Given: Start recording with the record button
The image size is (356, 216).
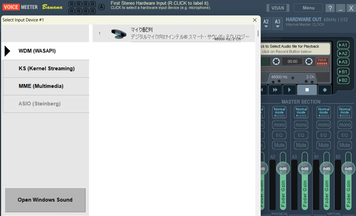Looking at the screenshot, I should [x=325, y=90].
